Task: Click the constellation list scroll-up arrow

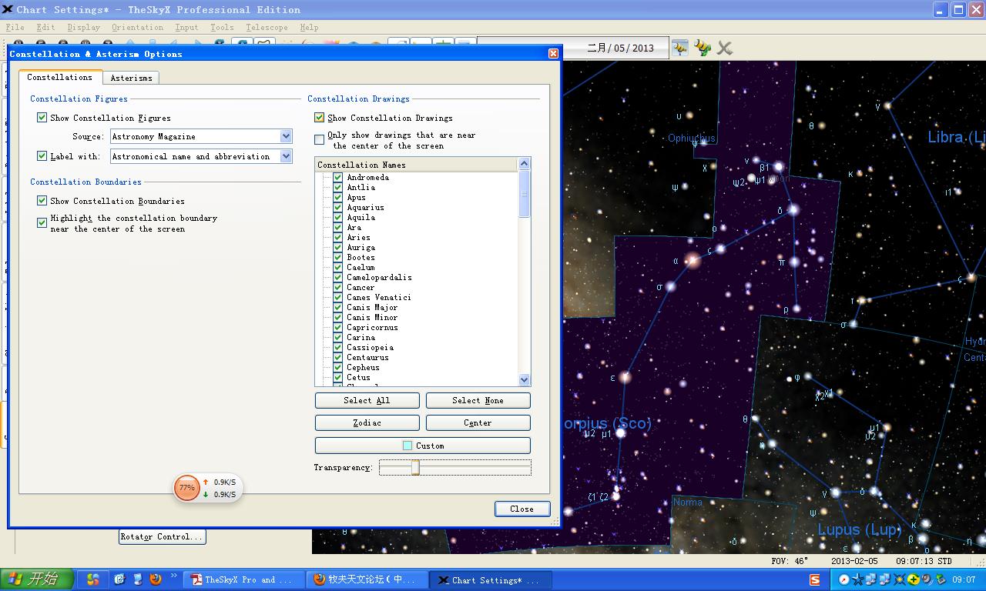Action: pyautogui.click(x=525, y=164)
